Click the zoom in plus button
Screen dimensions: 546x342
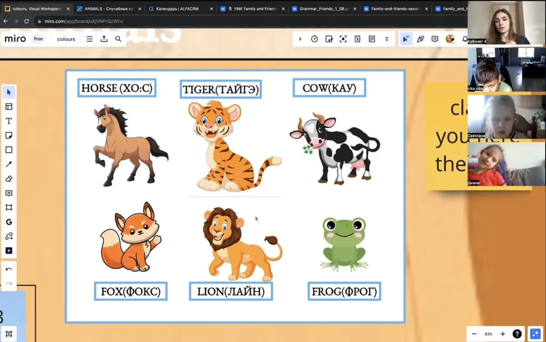coord(503,334)
